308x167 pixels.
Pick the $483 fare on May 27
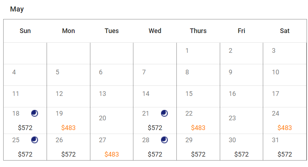(x=112, y=154)
